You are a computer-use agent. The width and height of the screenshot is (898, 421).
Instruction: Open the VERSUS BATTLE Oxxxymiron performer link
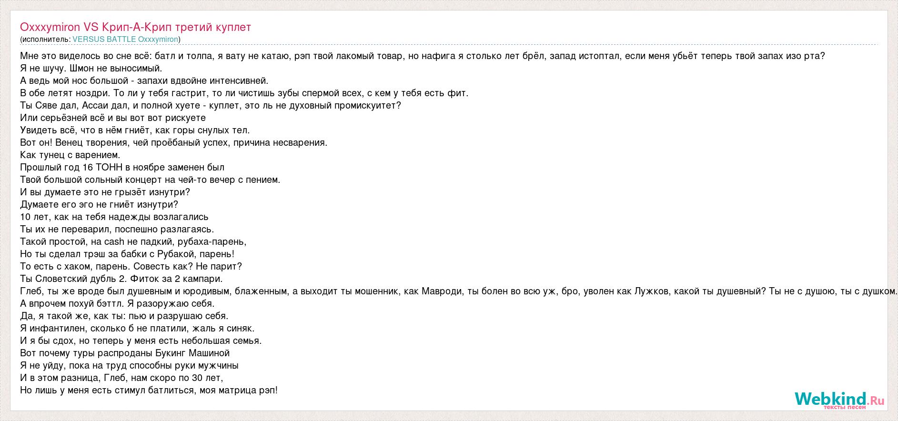[x=125, y=40]
